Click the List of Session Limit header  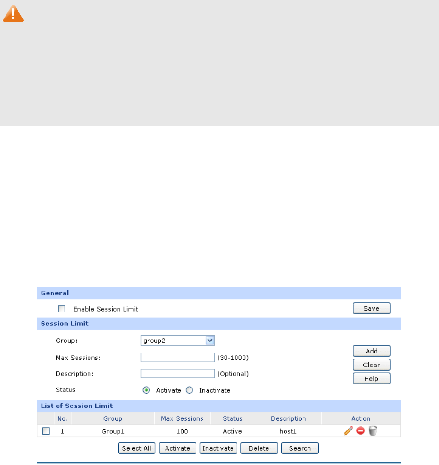pyautogui.click(x=219, y=406)
